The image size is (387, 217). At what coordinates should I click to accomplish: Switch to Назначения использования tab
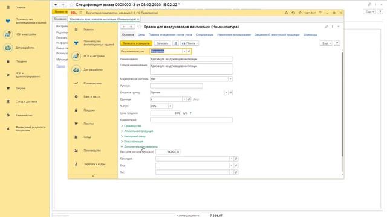click(x=234, y=35)
